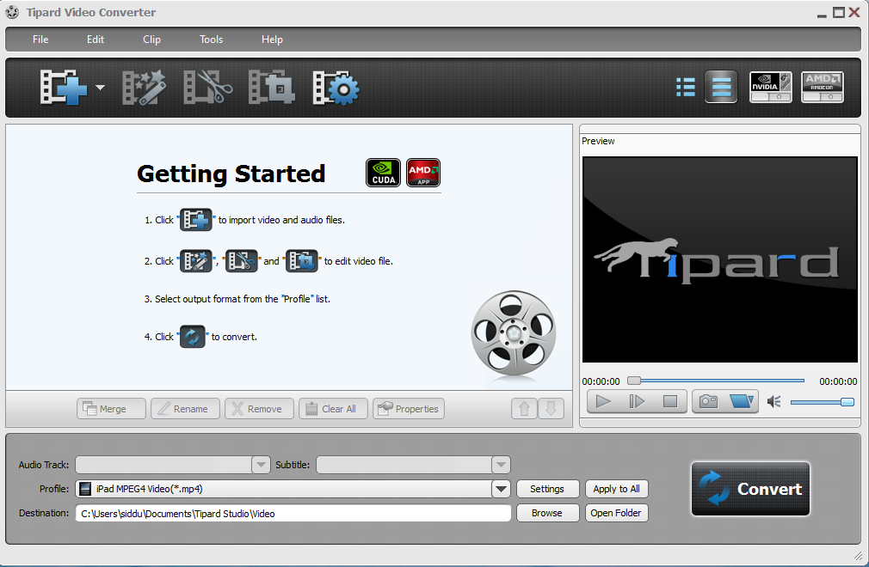Open the Effect editing icon
Viewport: 869px width, 567px height.
[144, 88]
